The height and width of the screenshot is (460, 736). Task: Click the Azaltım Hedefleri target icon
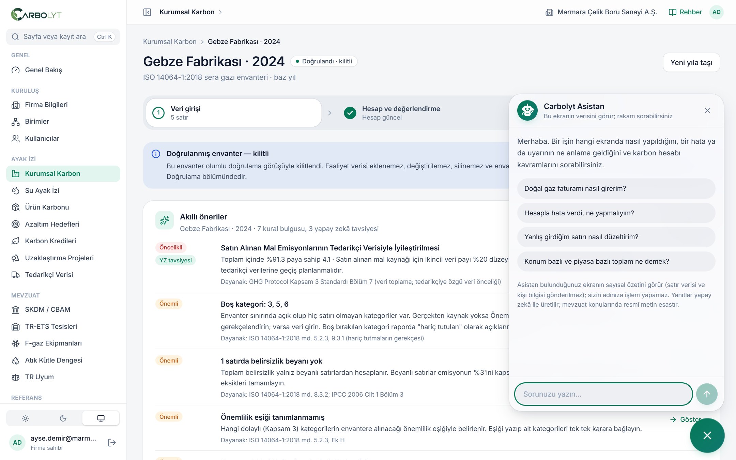click(x=16, y=224)
